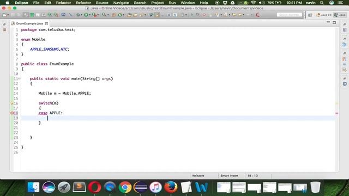Expand the Debug launch dropdown arrow
Screen dimensions: 349x196
click(81, 15)
